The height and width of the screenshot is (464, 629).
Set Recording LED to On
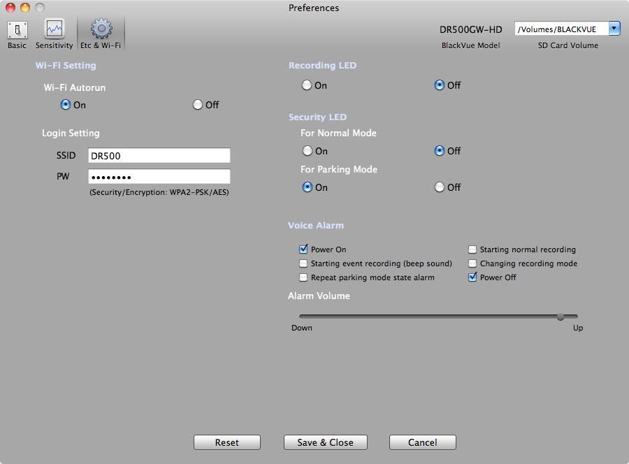click(x=307, y=85)
